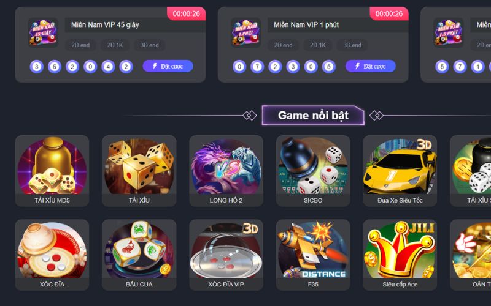Open the TÀI XỈU MD5 game icon
The width and height of the screenshot is (491, 306).
click(x=52, y=171)
